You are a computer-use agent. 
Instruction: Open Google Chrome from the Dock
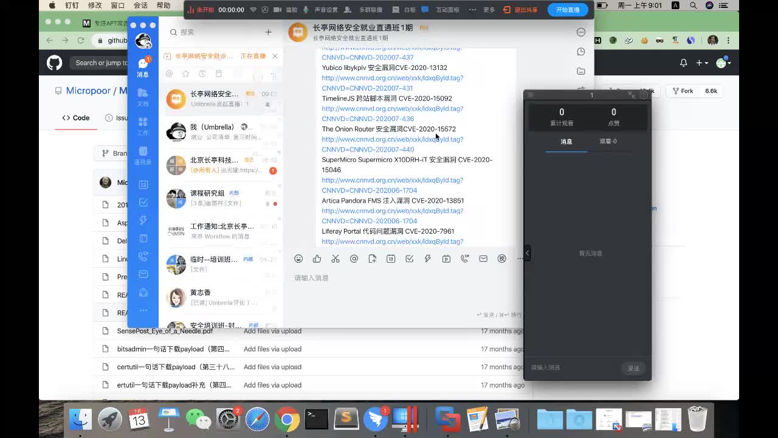[287, 419]
